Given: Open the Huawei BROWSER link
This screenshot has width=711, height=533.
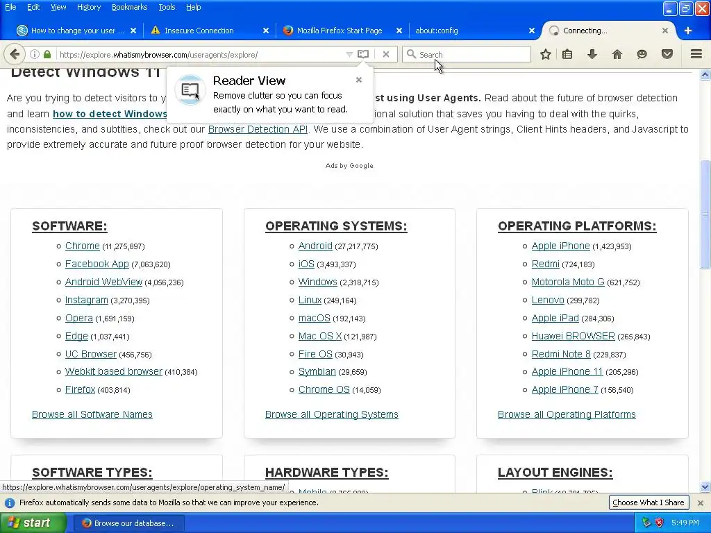Looking at the screenshot, I should coord(573,336).
